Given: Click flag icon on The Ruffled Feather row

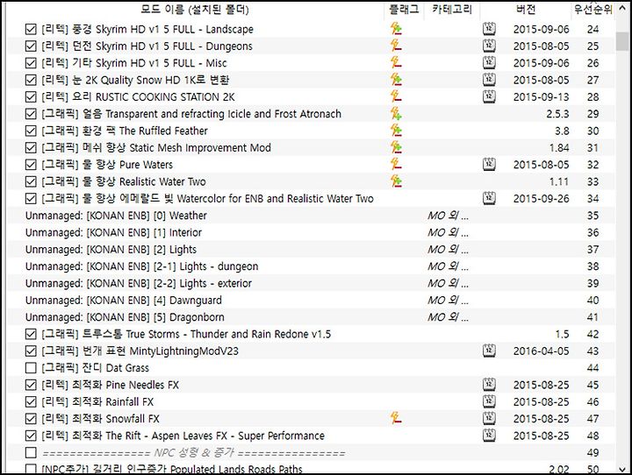Looking at the screenshot, I should (396, 131).
